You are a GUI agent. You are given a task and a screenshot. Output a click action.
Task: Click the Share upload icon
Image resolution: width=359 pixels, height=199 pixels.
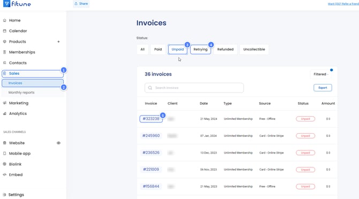point(76,4)
